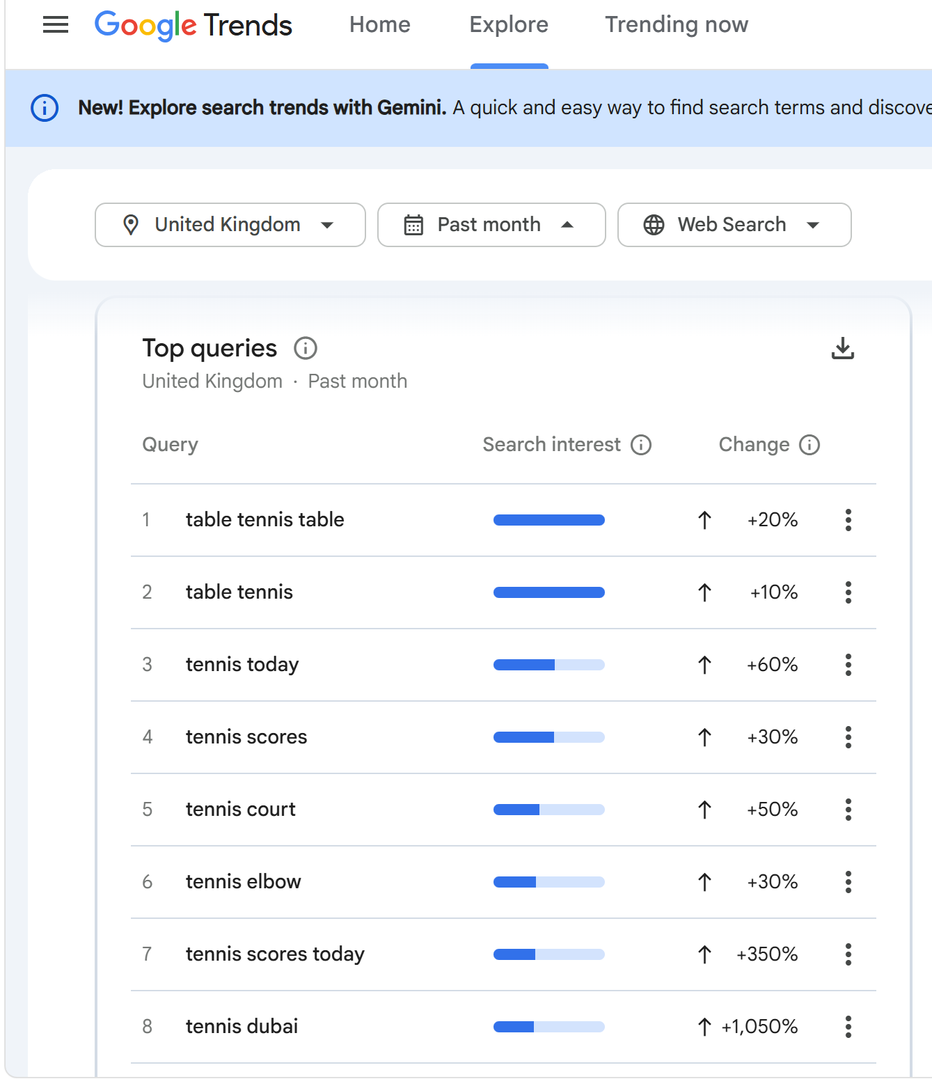Open more options for tennis dubai
The width and height of the screenshot is (932, 1079).
click(848, 1027)
